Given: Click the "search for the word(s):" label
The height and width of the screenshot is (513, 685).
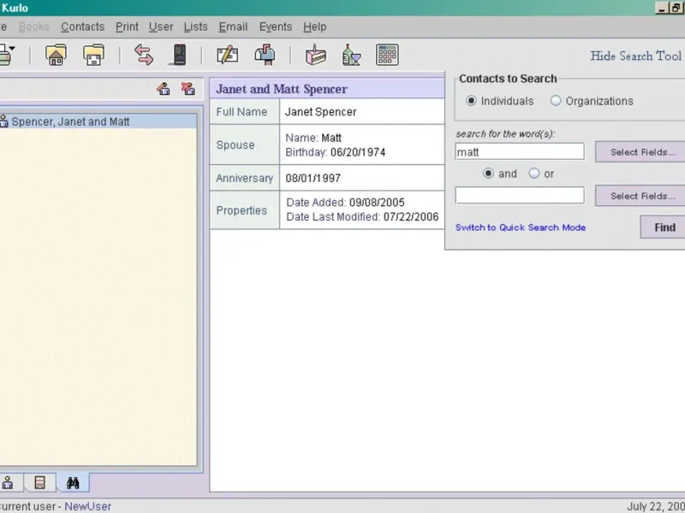Looking at the screenshot, I should [x=505, y=133].
